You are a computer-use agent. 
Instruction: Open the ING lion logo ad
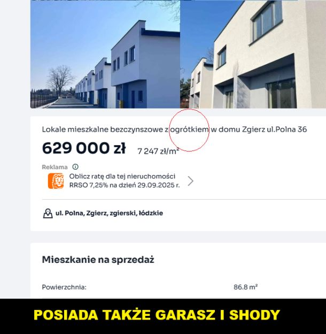click(x=56, y=181)
